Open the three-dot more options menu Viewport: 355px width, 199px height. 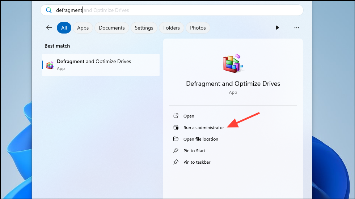[297, 28]
